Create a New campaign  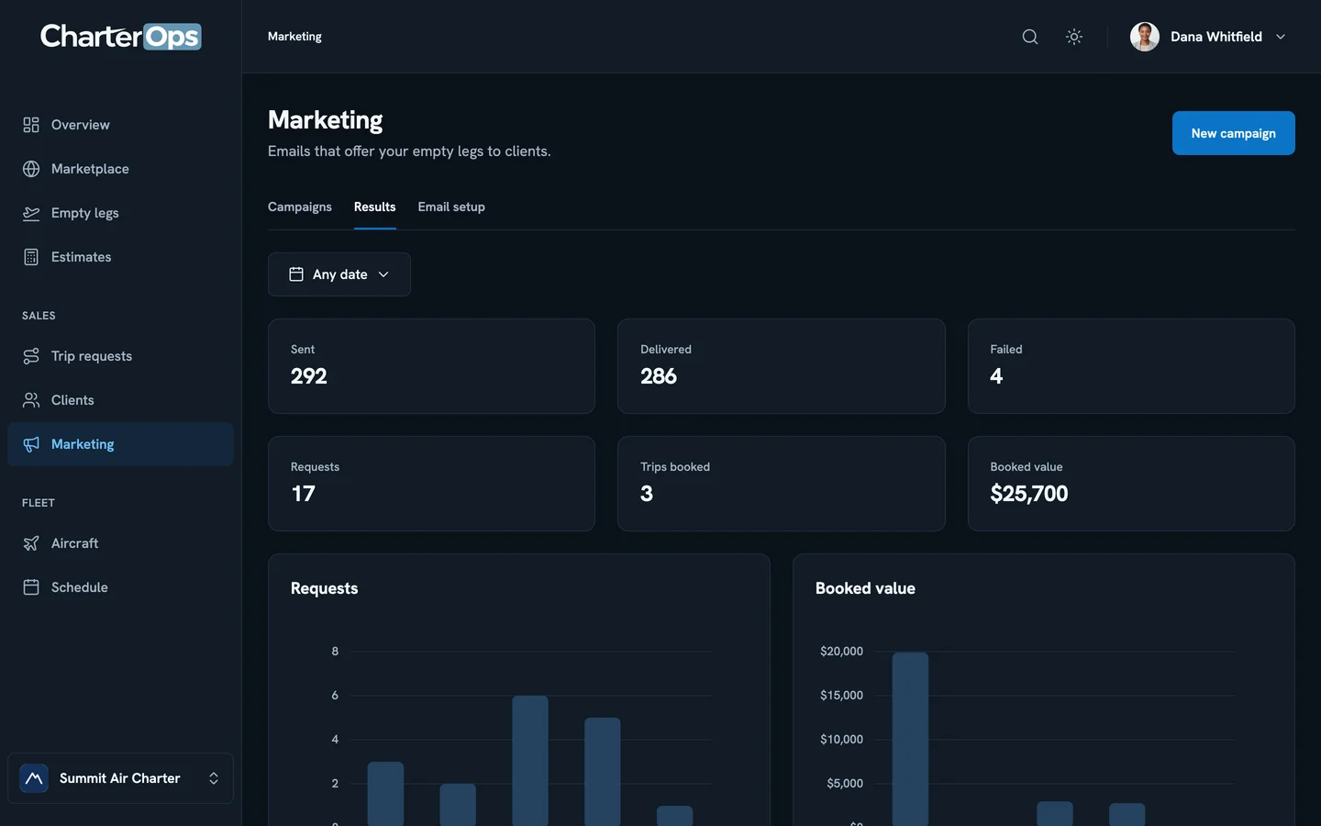pyautogui.click(x=1234, y=133)
